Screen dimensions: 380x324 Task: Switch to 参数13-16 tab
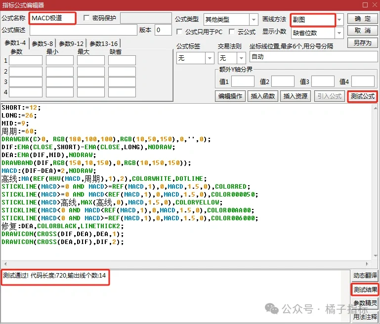pos(103,43)
